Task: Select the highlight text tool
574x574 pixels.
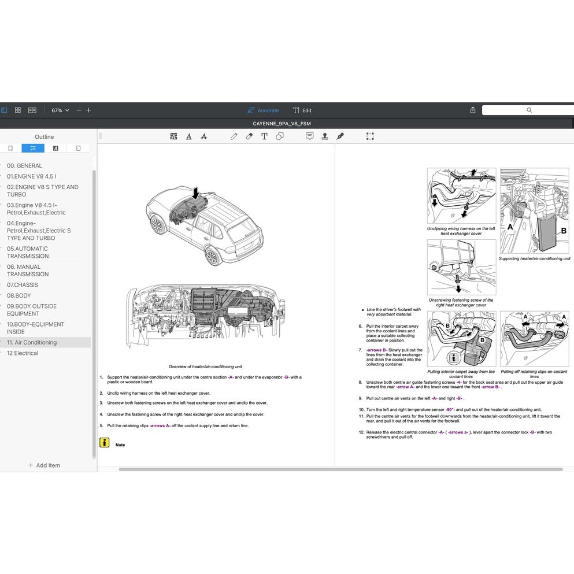Action: (x=173, y=136)
